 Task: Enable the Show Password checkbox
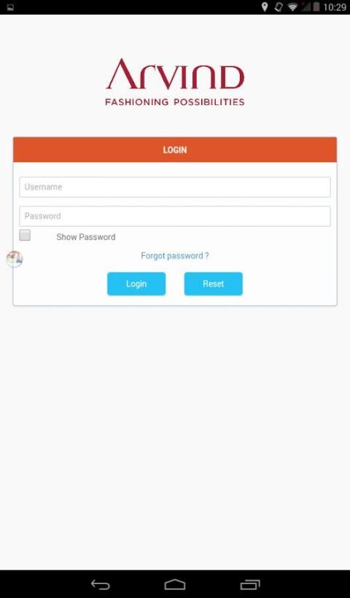(25, 236)
